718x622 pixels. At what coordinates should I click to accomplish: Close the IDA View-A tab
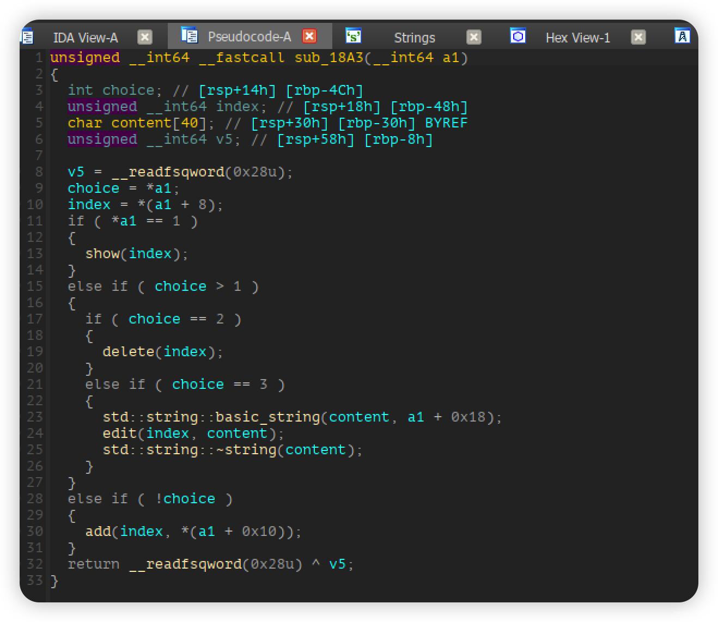click(145, 37)
